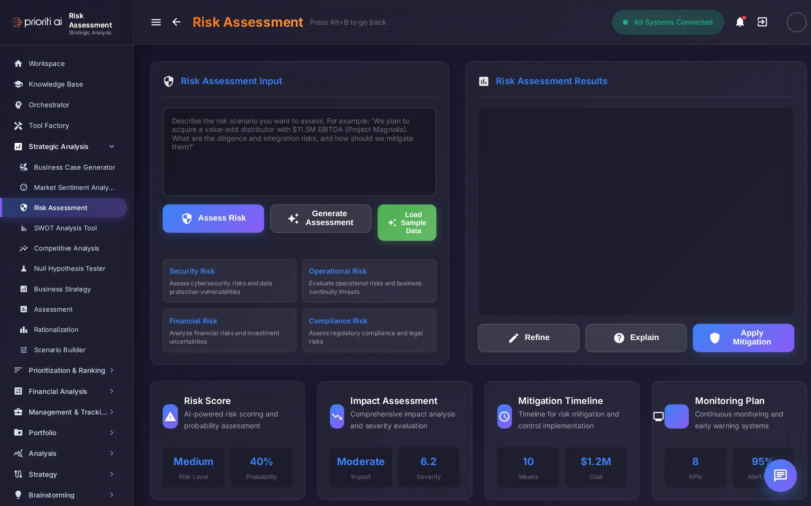The image size is (811, 506).
Task: Select the Operational Risk card
Action: 369,281
